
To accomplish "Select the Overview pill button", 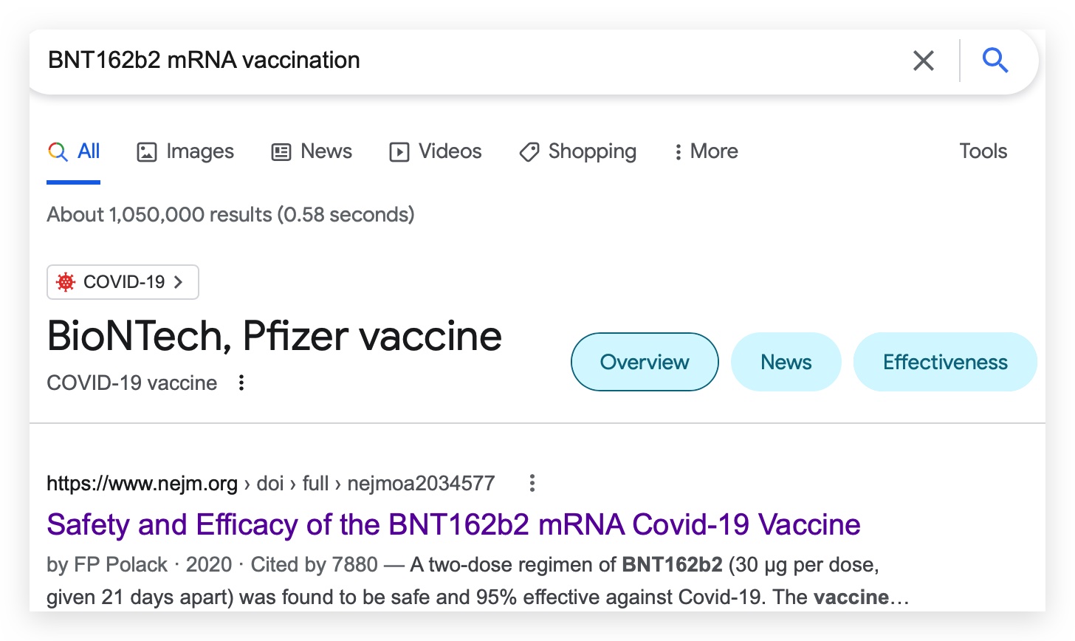I will 645,362.
